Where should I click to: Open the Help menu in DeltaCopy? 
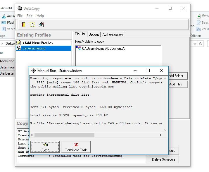click(40, 16)
